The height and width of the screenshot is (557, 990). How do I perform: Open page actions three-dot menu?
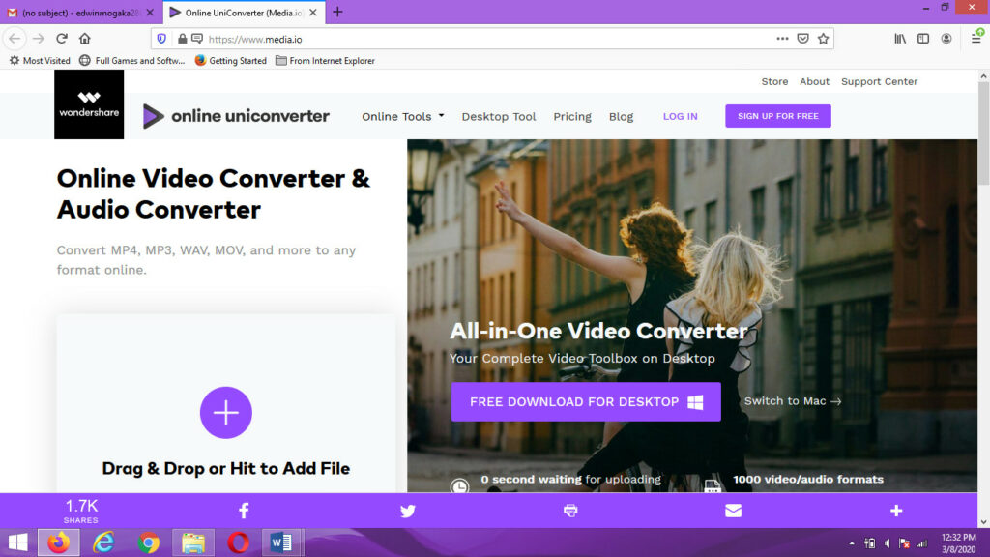(782, 39)
